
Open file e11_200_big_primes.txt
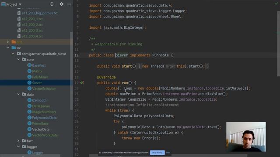(x=40, y=13)
